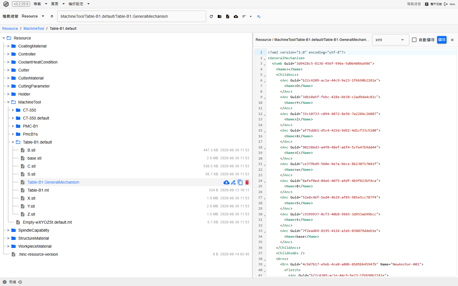The height and width of the screenshot is (286, 458).
Task: Go up one folder with the arrow
Action: (52, 17)
